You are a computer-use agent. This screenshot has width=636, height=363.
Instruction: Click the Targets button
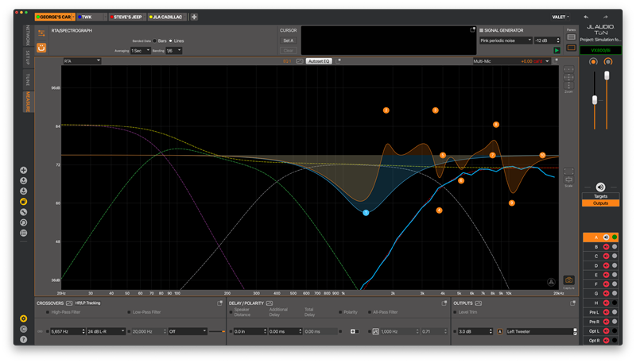[x=600, y=196]
